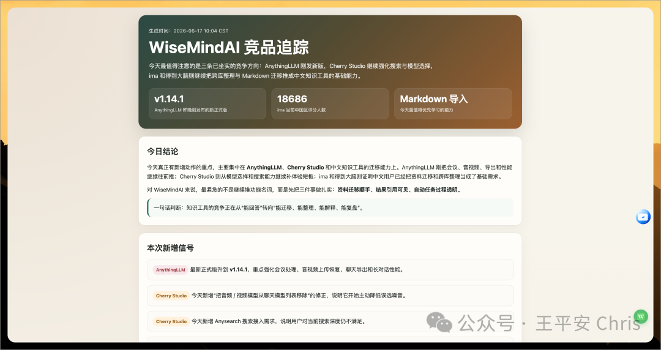Image resolution: width=661 pixels, height=350 pixels.
Task: Click text '今天最值得优先学习的能力'
Action: (427, 110)
